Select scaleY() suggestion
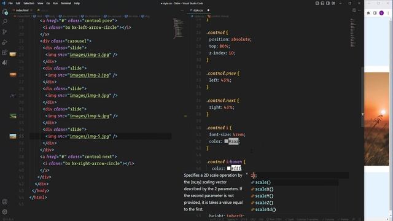Screen dimensions: 393x221 [295, 196]
